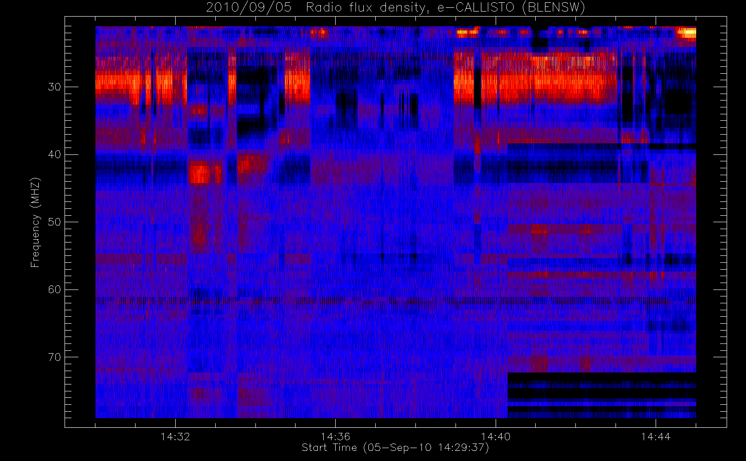This screenshot has height=461, width=746.
Task: Click the 'Frequency (MHZ)' axis label
Action: (35, 222)
